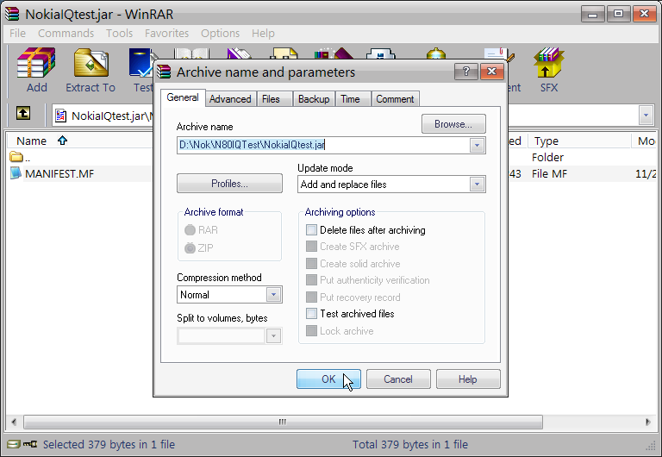Click the Extract To toolbar icon
The width and height of the screenshot is (662, 457).
tap(91, 63)
